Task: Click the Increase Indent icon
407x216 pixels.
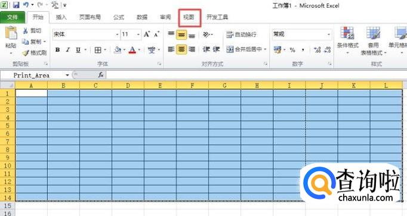Action: [216, 49]
